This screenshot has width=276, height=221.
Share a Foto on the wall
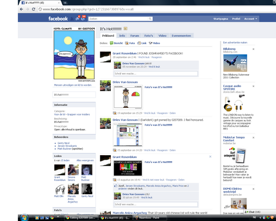[x=130, y=43]
